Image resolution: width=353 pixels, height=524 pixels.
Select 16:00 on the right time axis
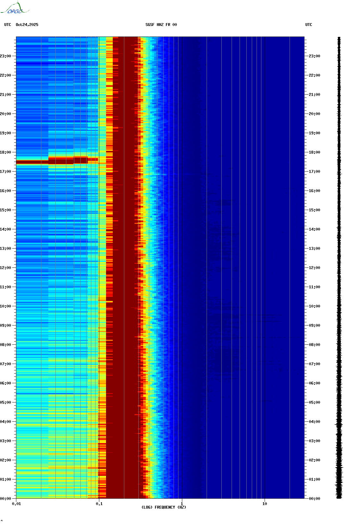[x=315, y=191]
